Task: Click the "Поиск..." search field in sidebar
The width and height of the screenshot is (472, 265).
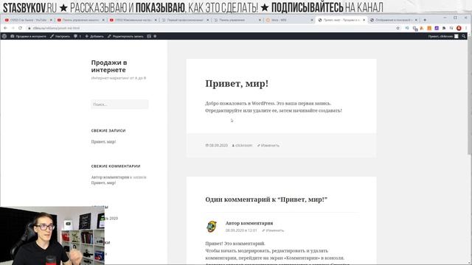Action: [x=119, y=105]
